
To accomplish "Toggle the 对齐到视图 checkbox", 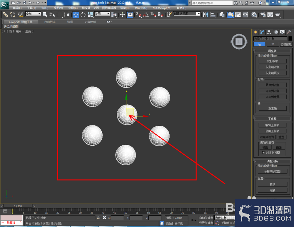I will coord(263,152).
